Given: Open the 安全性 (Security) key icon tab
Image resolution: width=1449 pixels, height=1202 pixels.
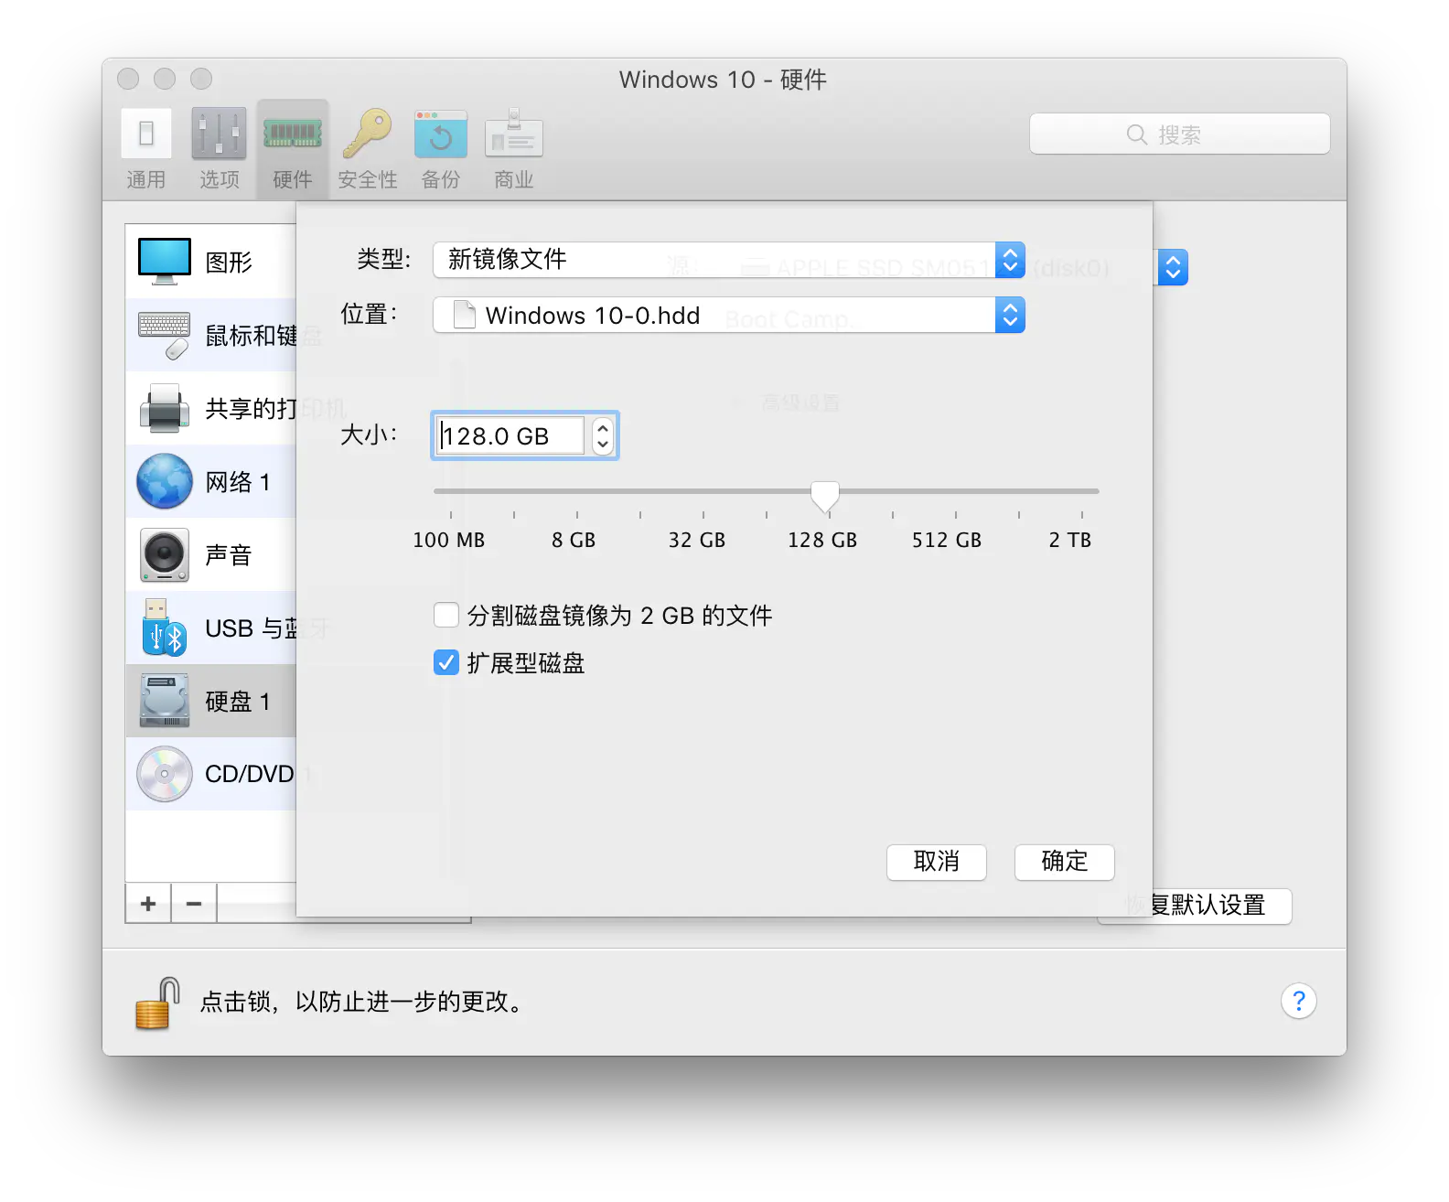Looking at the screenshot, I should [x=368, y=149].
